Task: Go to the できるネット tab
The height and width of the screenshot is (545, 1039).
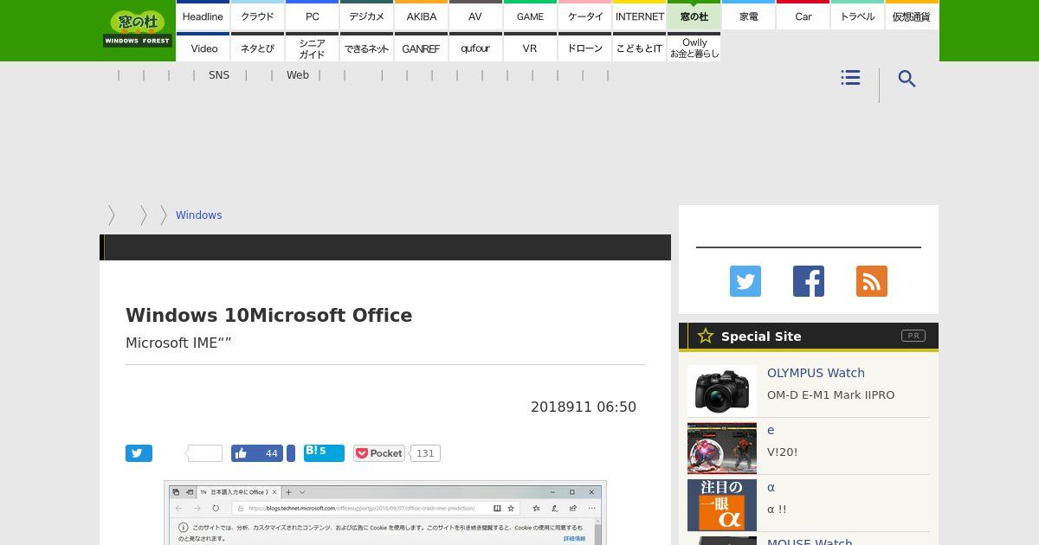Action: pos(366,48)
